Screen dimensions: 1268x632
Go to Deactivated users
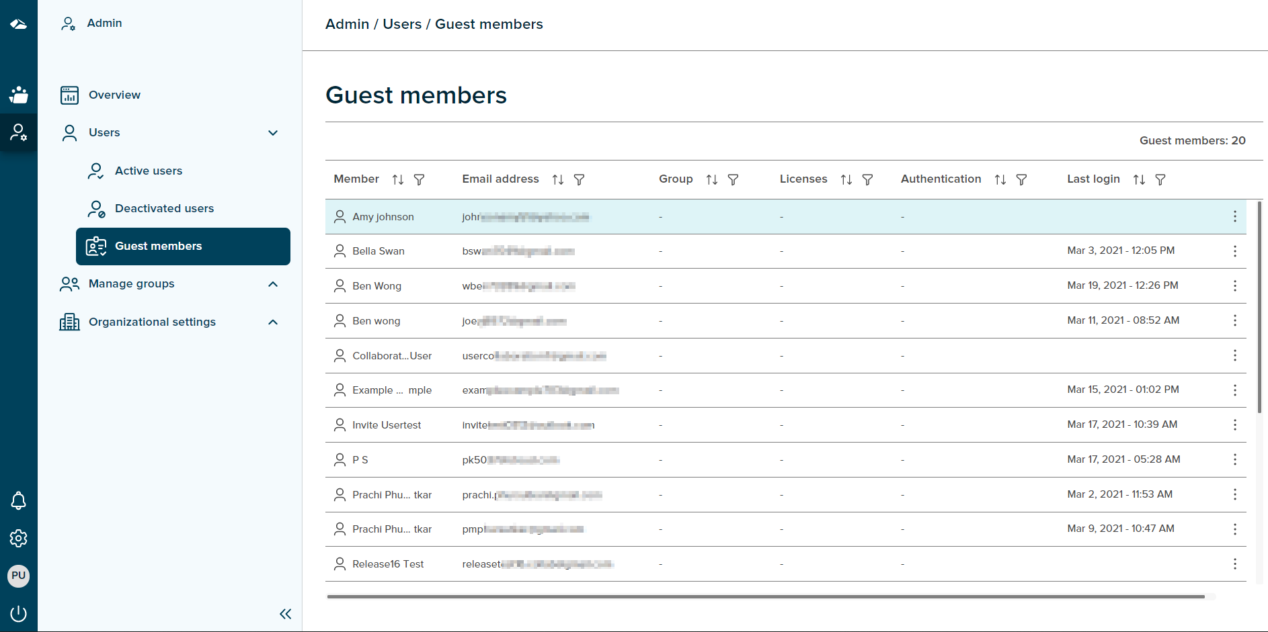tap(164, 208)
